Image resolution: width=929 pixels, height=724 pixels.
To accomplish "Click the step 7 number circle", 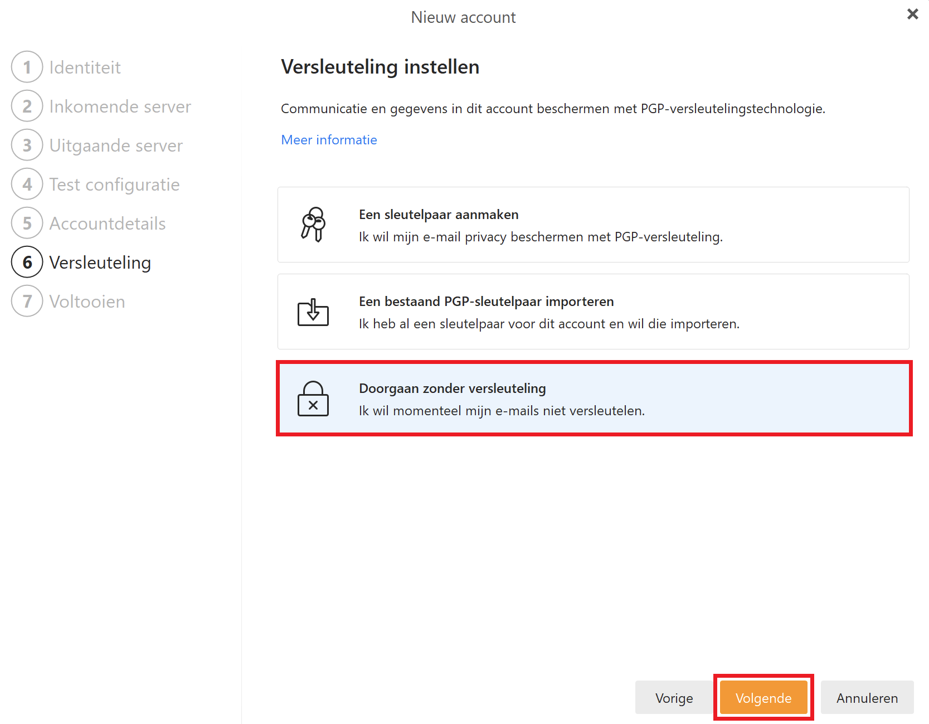I will coord(27,302).
